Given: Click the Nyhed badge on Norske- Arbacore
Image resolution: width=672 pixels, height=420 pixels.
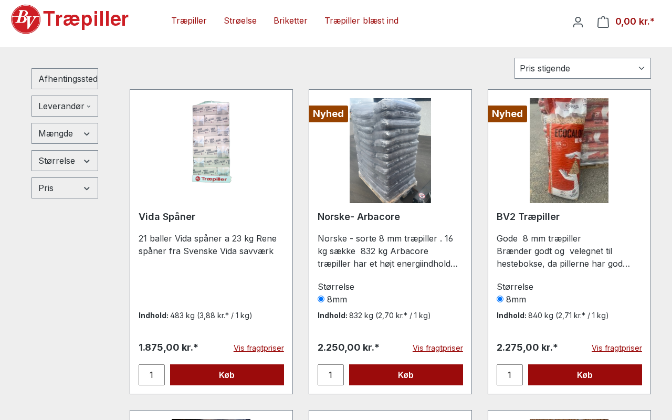Looking at the screenshot, I should [328, 114].
